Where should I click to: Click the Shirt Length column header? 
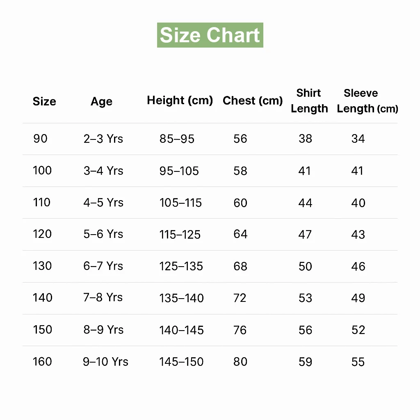(309, 100)
